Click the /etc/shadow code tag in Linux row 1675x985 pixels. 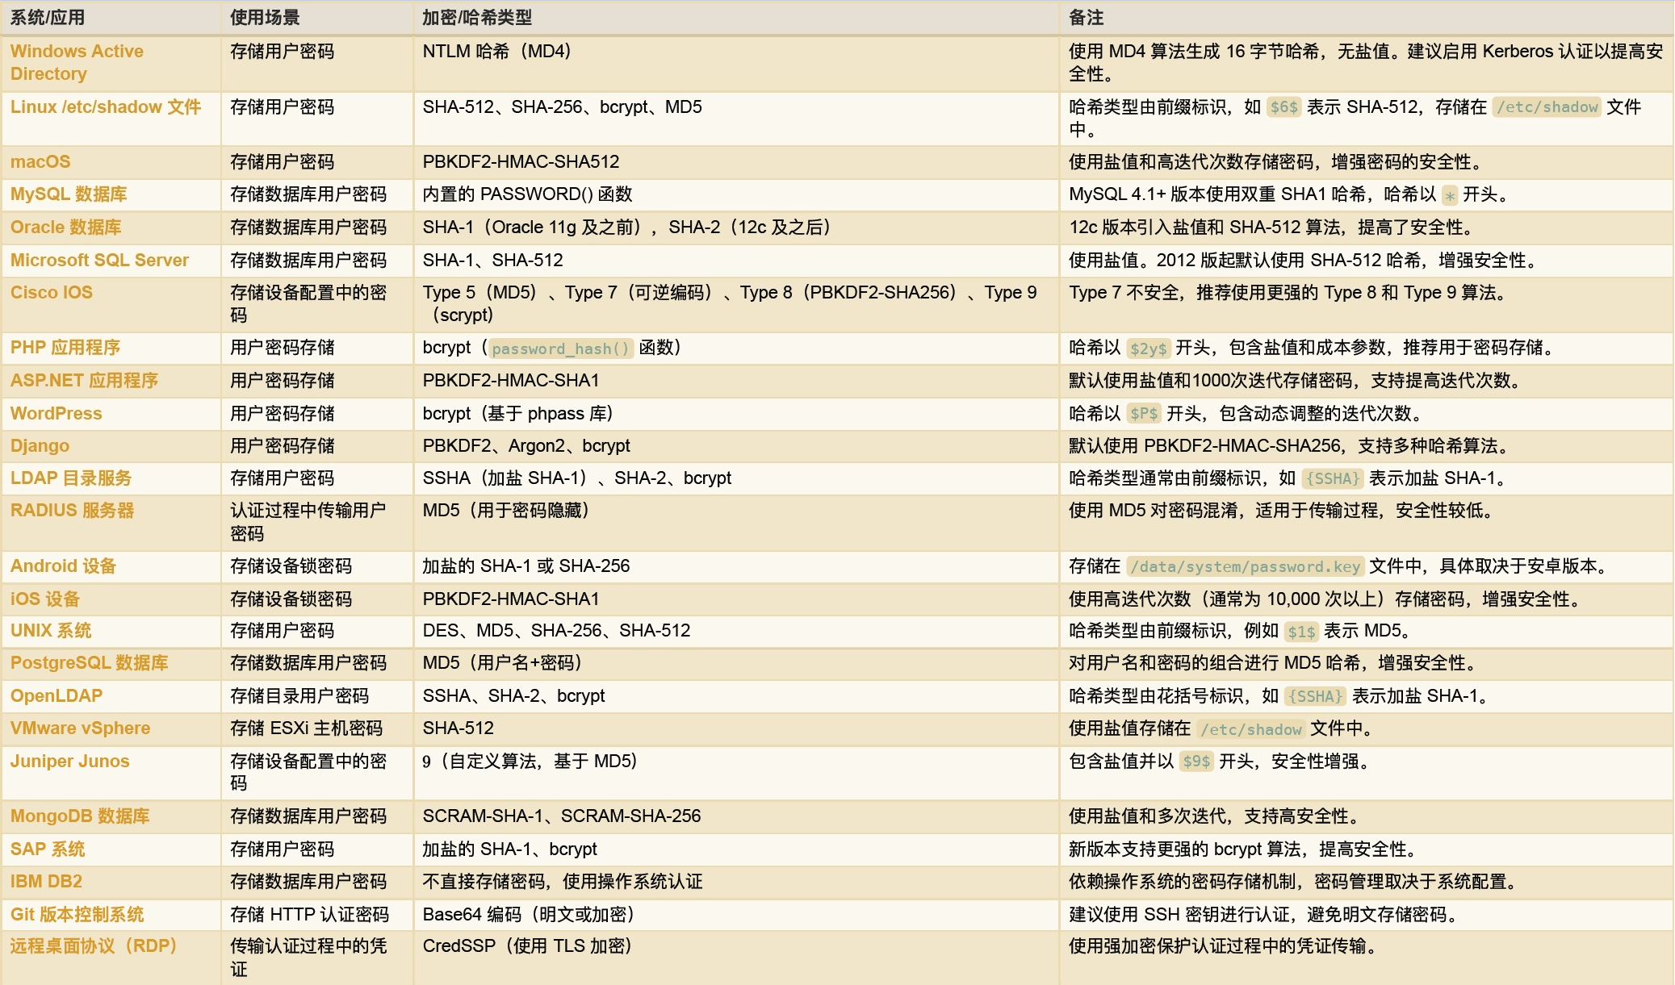pyautogui.click(x=1547, y=107)
